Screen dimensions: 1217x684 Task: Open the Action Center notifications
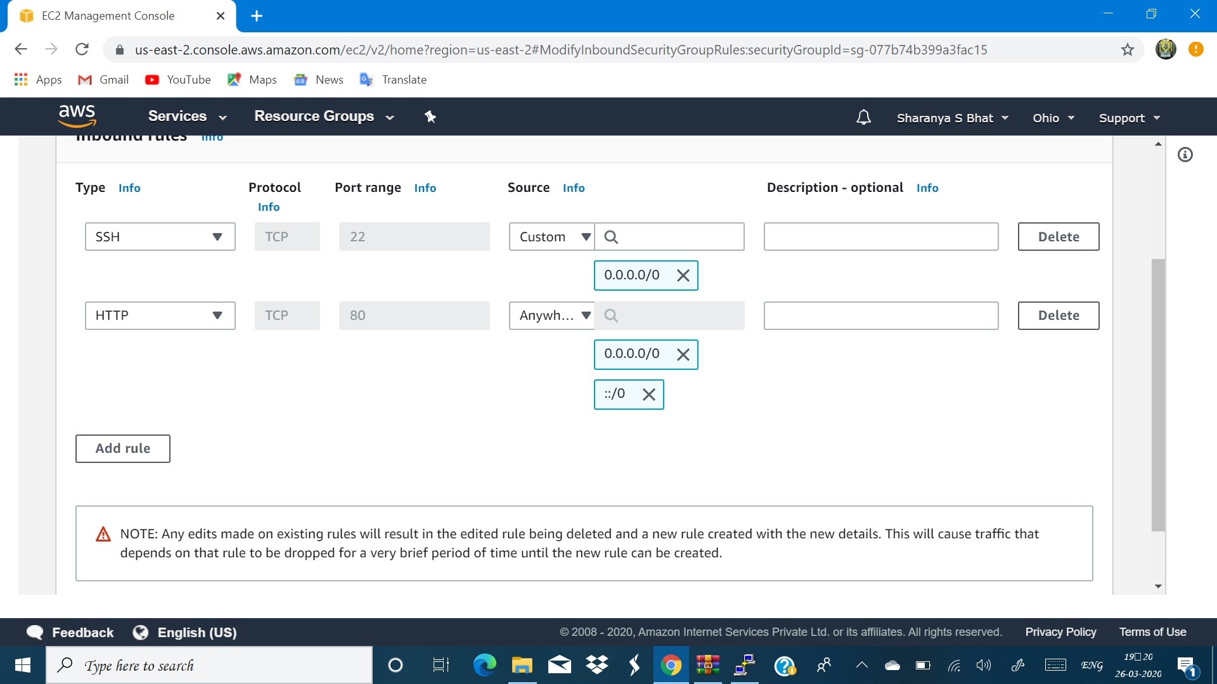[1187, 666]
